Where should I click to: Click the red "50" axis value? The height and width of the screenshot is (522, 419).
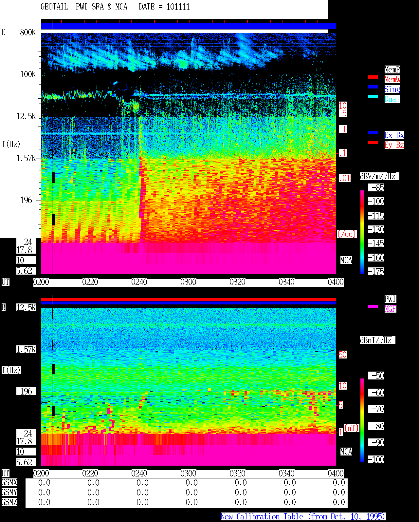342,355
